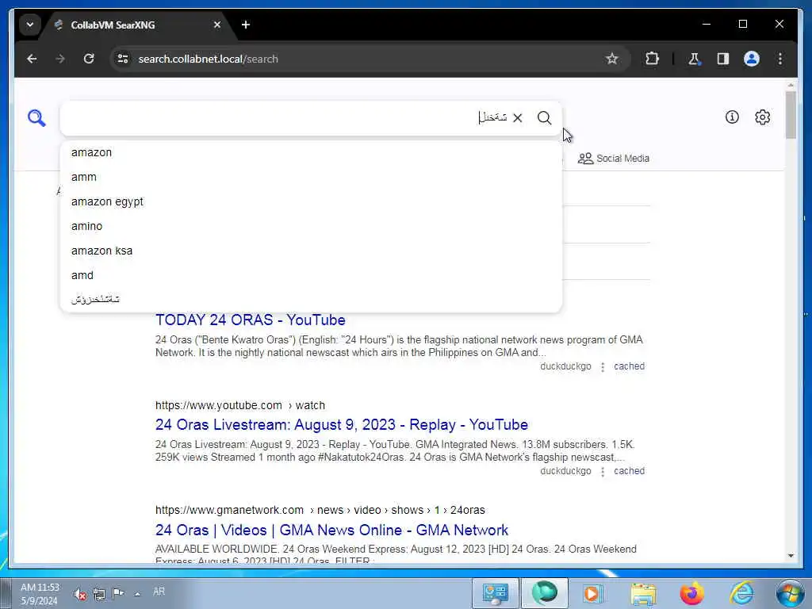812x609 pixels.
Task: Show hidden tray icons arrow
Action: (x=137, y=594)
